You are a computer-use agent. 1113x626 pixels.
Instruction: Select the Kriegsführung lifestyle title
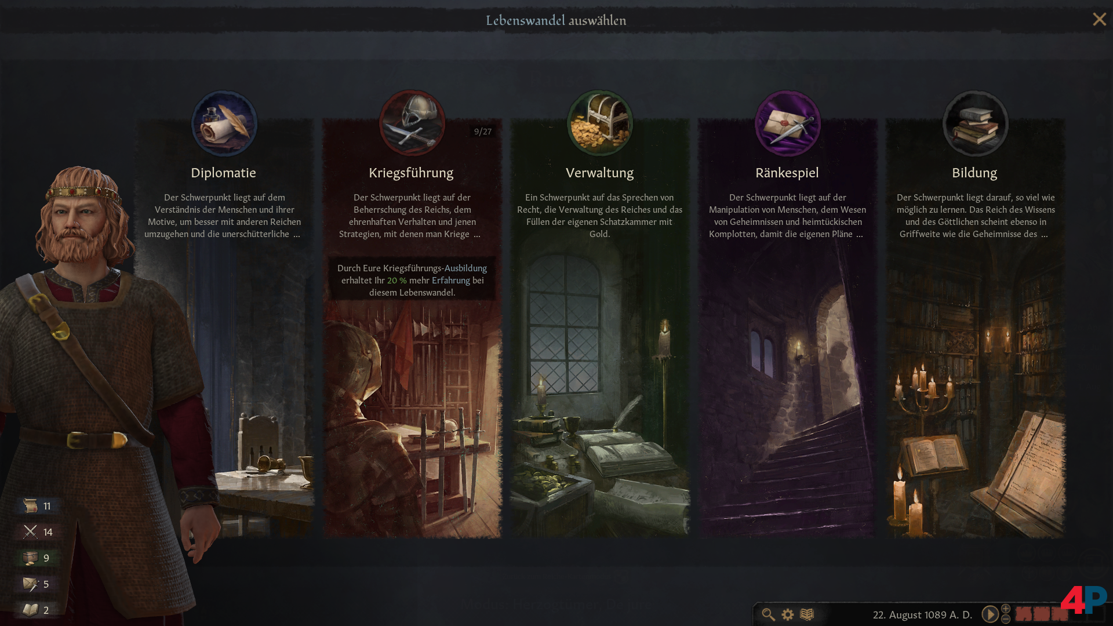411,173
